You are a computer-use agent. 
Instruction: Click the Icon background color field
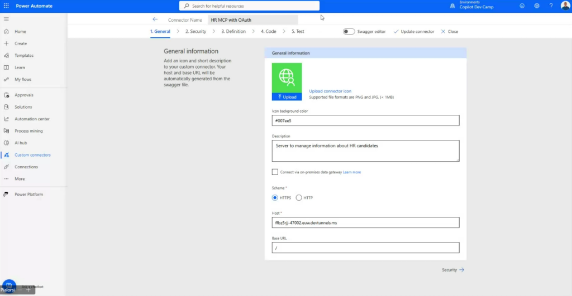[365, 120]
